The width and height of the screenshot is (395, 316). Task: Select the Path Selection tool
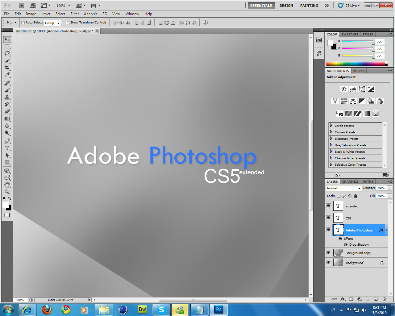7,155
